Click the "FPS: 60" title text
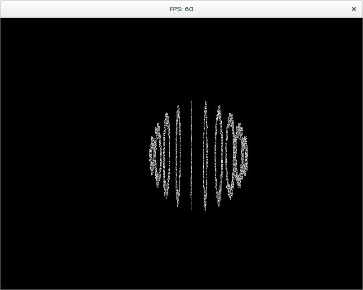The height and width of the screenshot is (290, 363). pos(181,9)
